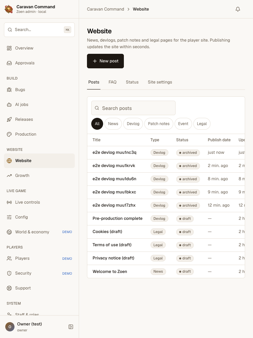Open Overview in the sidebar

tap(40, 48)
